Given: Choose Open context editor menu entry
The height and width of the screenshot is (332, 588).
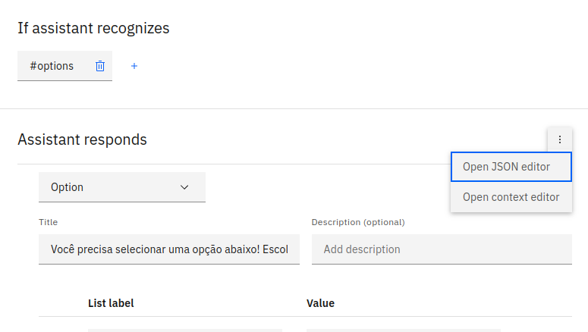Looking at the screenshot, I should coord(511,197).
